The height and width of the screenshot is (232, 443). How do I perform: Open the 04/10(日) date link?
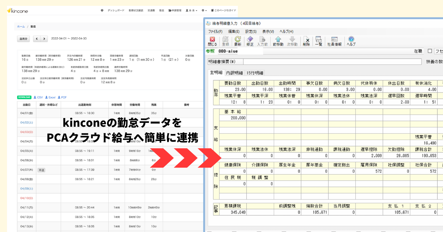[x=27, y=198]
